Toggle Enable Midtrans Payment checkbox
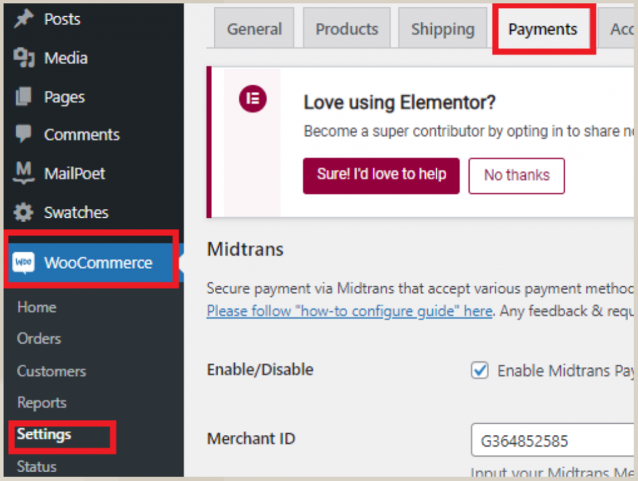This screenshot has height=481, width=638. click(x=479, y=370)
